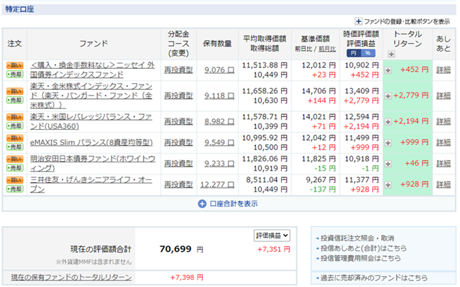This screenshot has height=287, width=460.
Task: Click 売却 button for 三井住友・げんきシニアライフ
Action: tap(14, 189)
